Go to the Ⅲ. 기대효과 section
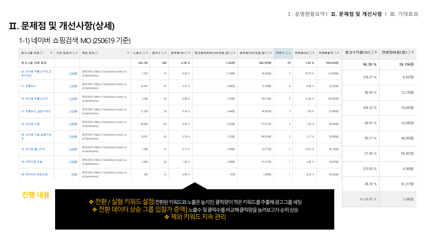 tap(404, 14)
